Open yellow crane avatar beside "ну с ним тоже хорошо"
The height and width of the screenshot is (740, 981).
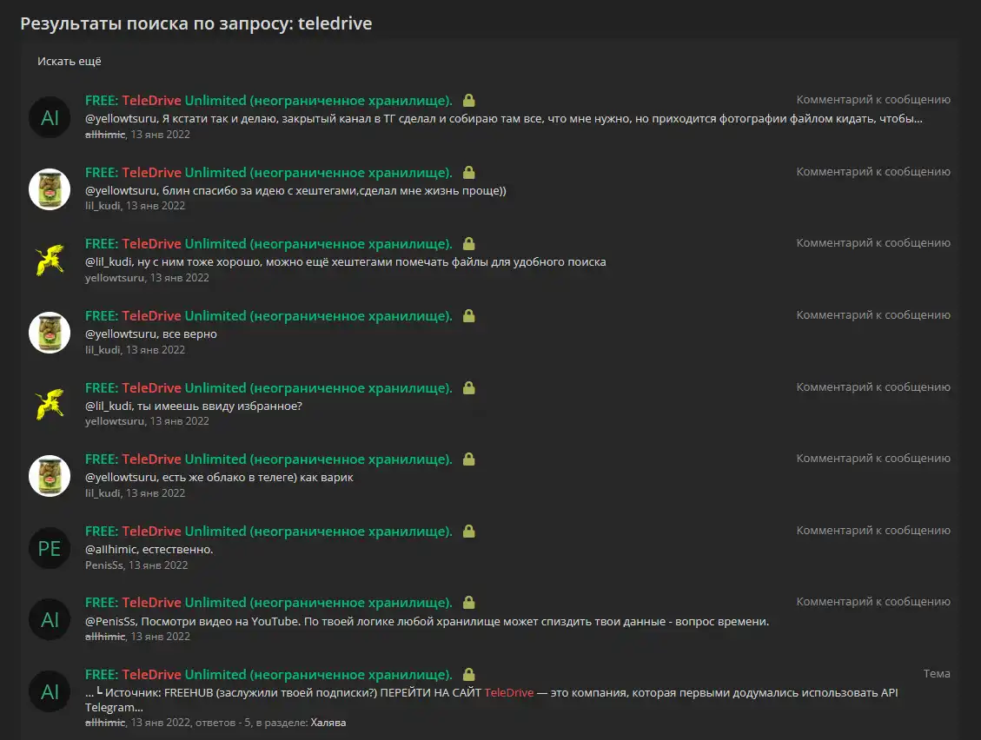pos(50,261)
